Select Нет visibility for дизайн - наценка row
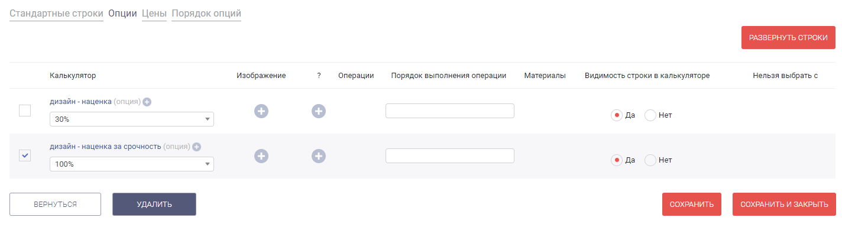This screenshot has height=227, width=842. click(650, 115)
